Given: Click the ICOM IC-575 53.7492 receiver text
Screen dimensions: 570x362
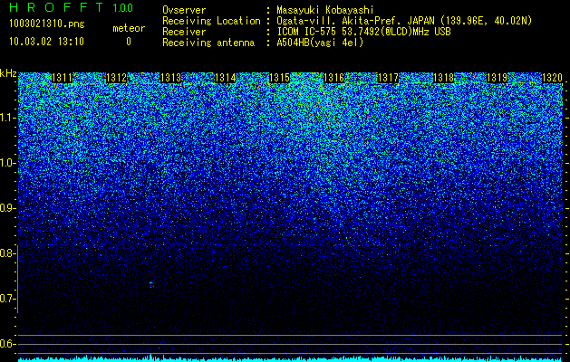Looking at the screenshot, I should click(x=364, y=32).
